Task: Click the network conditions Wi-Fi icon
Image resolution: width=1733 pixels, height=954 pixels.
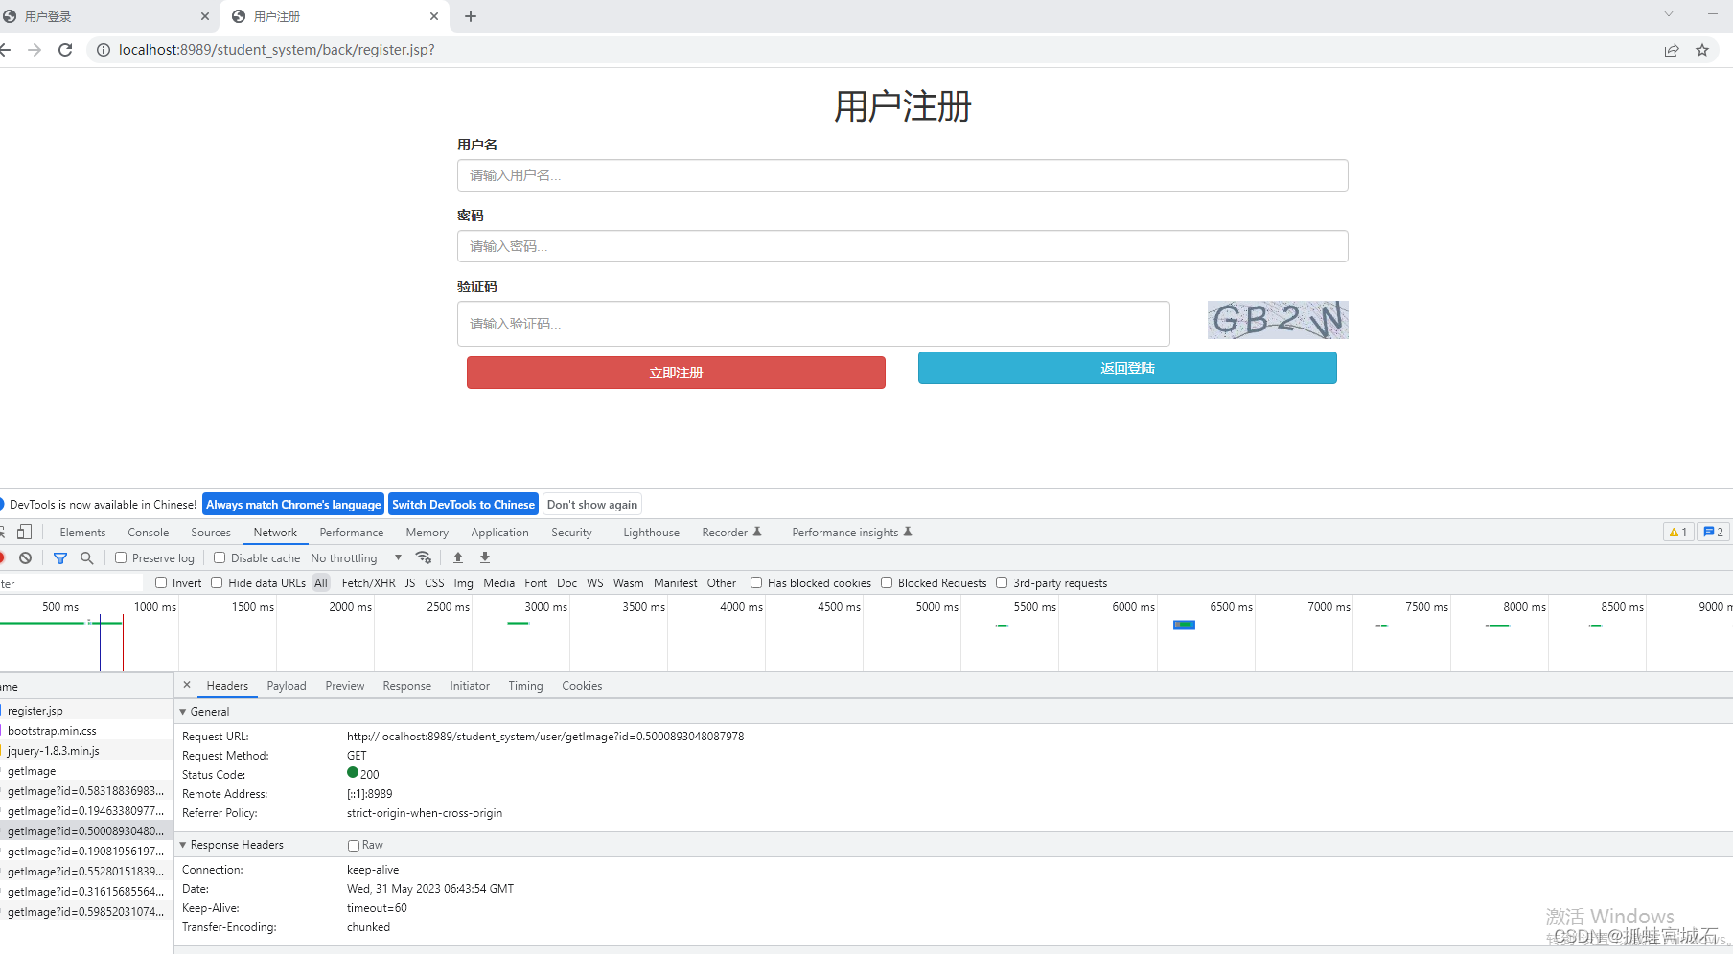Action: click(x=424, y=557)
